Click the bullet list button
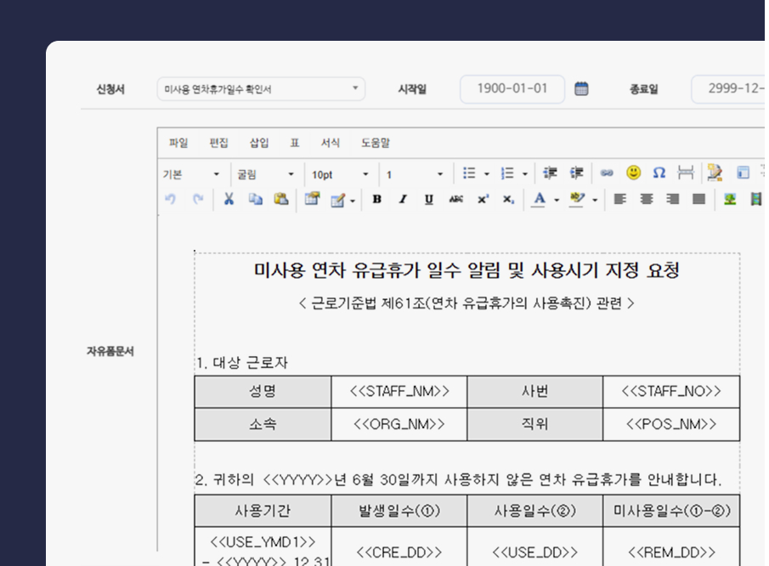 pyautogui.click(x=469, y=173)
